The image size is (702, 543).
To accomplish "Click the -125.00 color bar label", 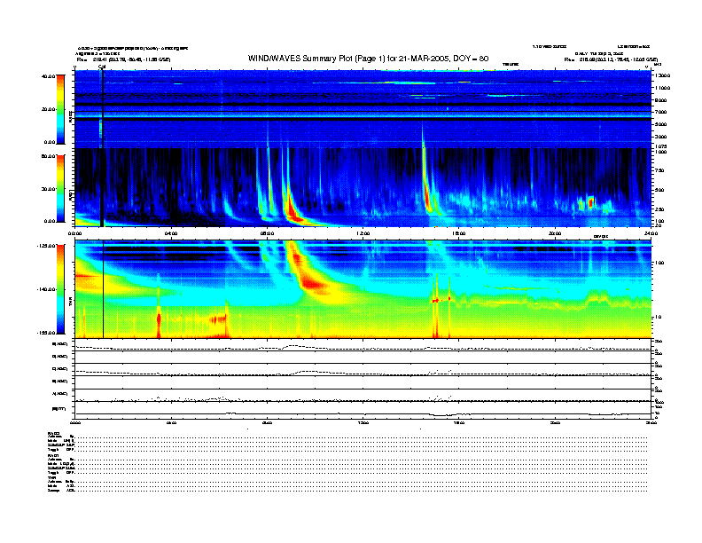I will point(46,246).
